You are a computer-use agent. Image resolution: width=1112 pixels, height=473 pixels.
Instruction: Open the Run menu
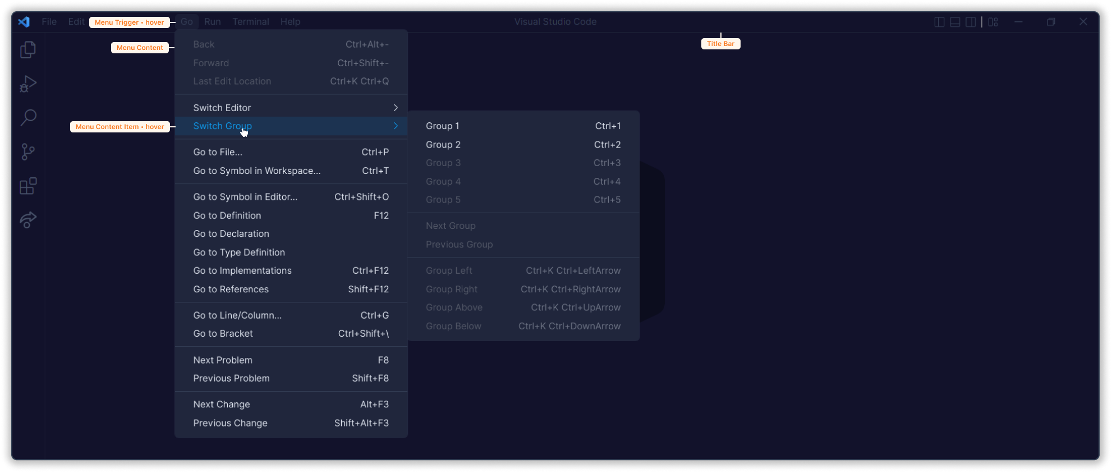click(213, 22)
